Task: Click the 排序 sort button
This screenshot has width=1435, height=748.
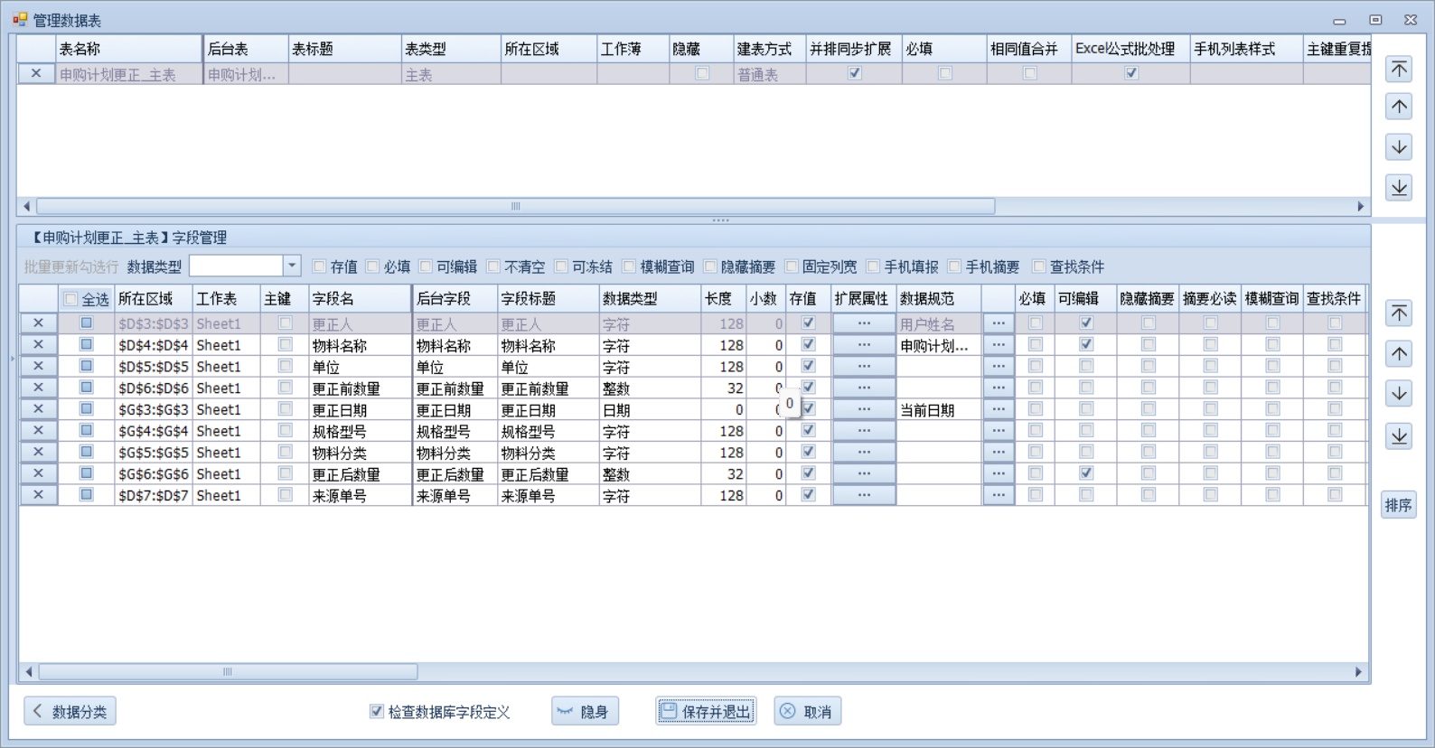Action: (x=1398, y=505)
